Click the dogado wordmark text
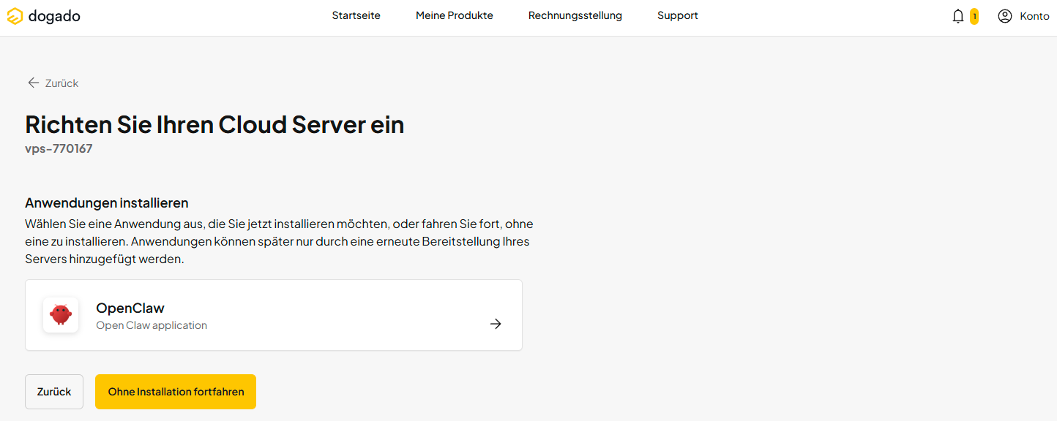 (54, 16)
